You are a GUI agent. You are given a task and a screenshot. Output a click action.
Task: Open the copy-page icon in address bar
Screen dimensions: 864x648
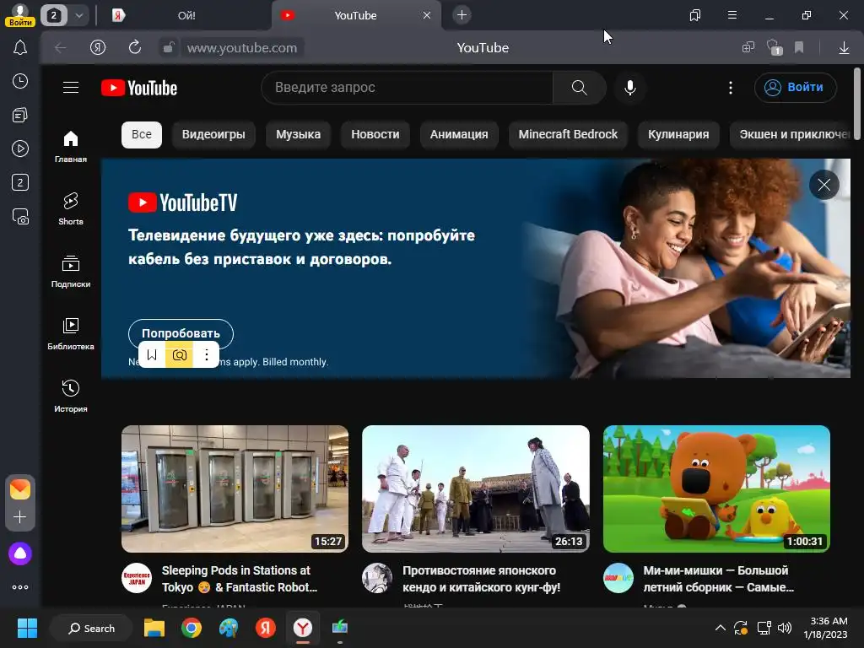tap(748, 48)
